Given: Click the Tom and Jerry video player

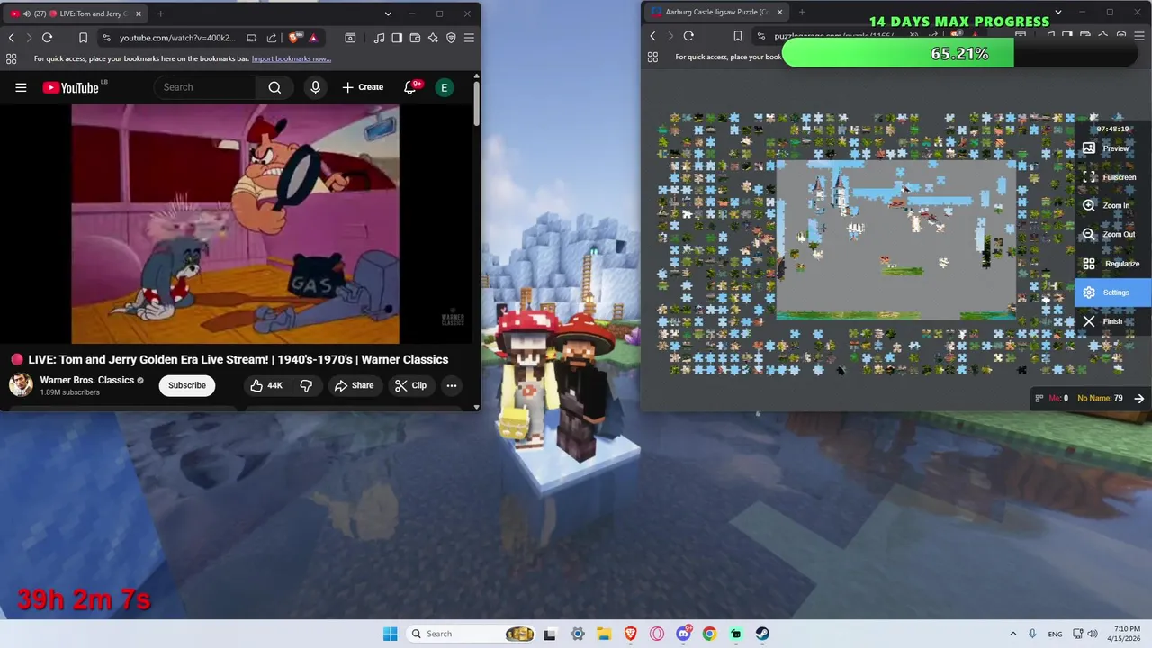Looking at the screenshot, I should (x=235, y=224).
